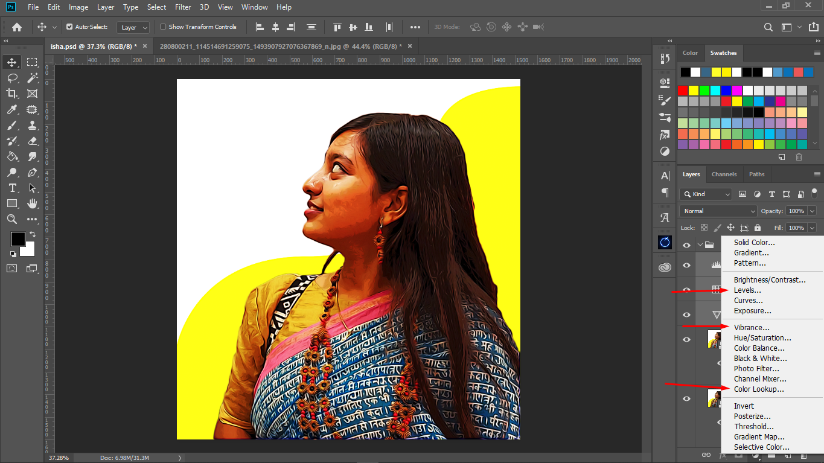Select the Zoom tool
The height and width of the screenshot is (463, 824).
coord(11,219)
